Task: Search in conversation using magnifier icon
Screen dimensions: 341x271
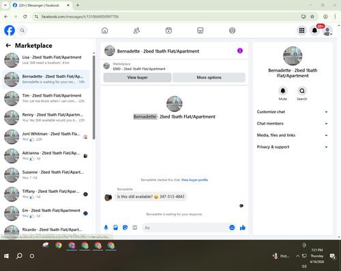Action: point(302,91)
